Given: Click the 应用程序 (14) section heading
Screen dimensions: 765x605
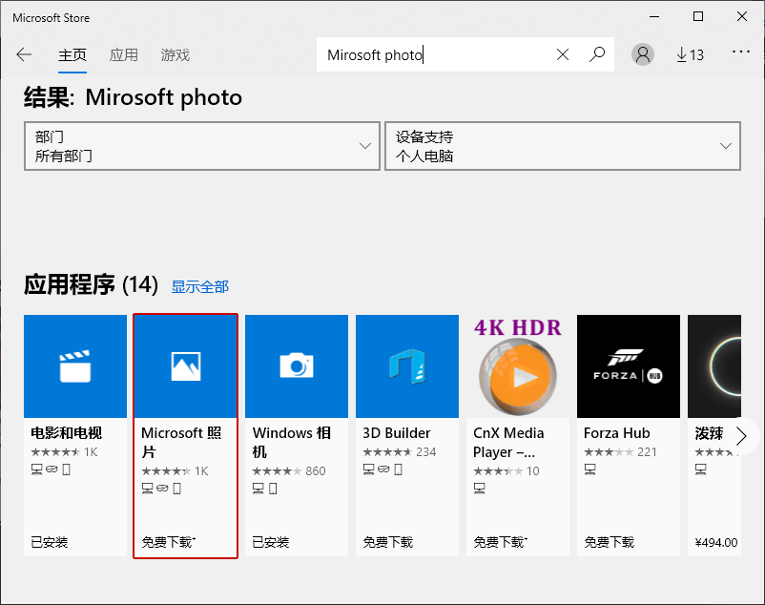Looking at the screenshot, I should (92, 285).
